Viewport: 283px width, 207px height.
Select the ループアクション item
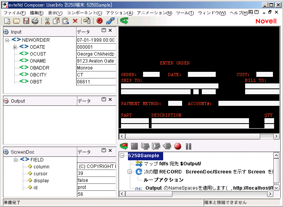pos(164,180)
